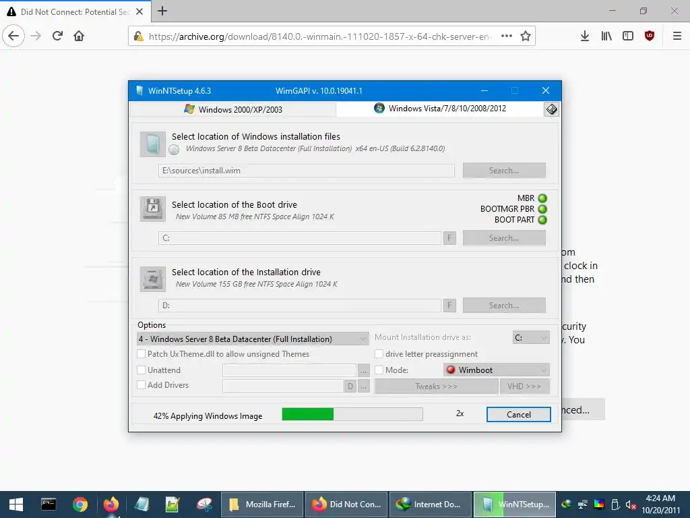Launch Chrome from the taskbar
This screenshot has height=518, width=690.
[x=80, y=505]
